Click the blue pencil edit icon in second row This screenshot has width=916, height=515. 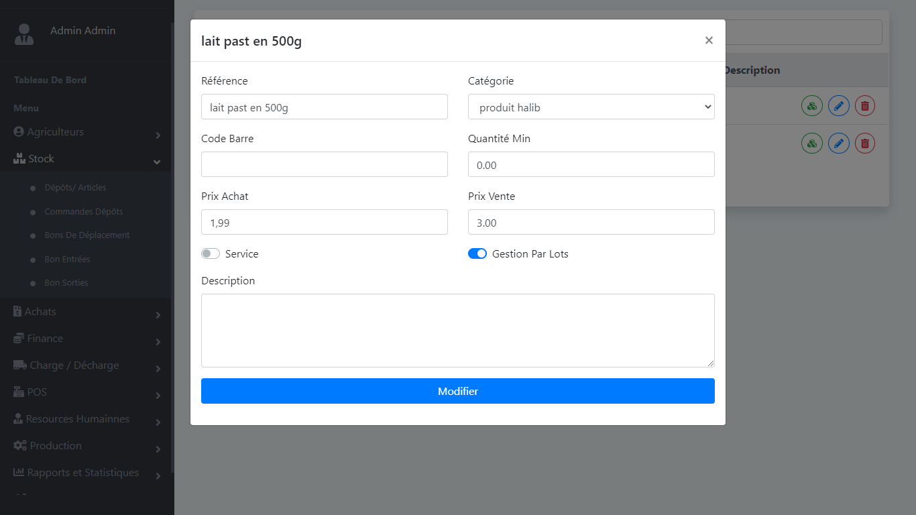[839, 144]
